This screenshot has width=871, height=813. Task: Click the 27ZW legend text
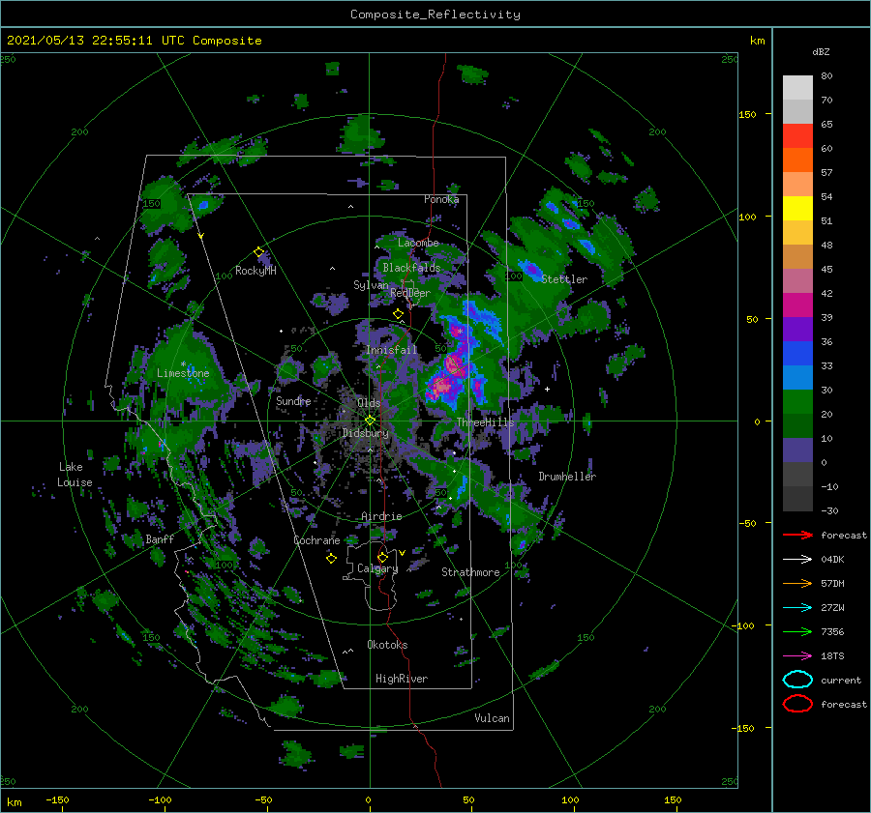tap(832, 608)
